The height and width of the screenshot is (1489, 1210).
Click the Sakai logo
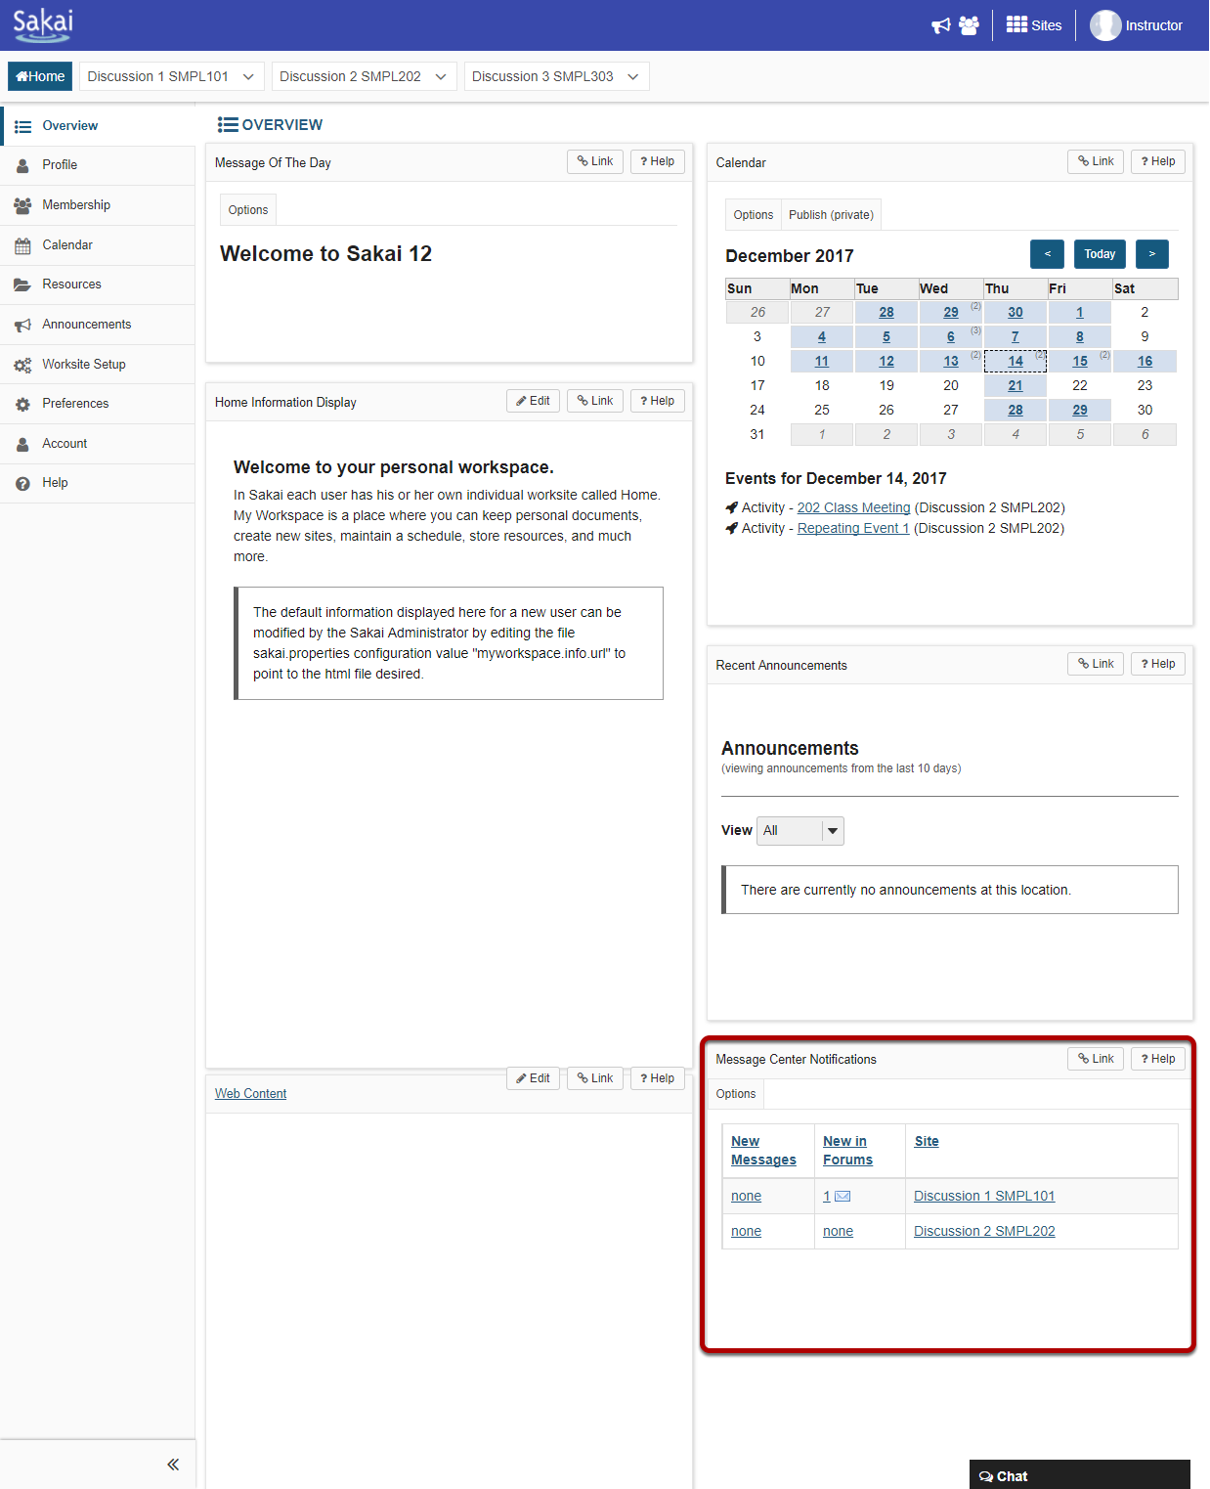pos(42,24)
